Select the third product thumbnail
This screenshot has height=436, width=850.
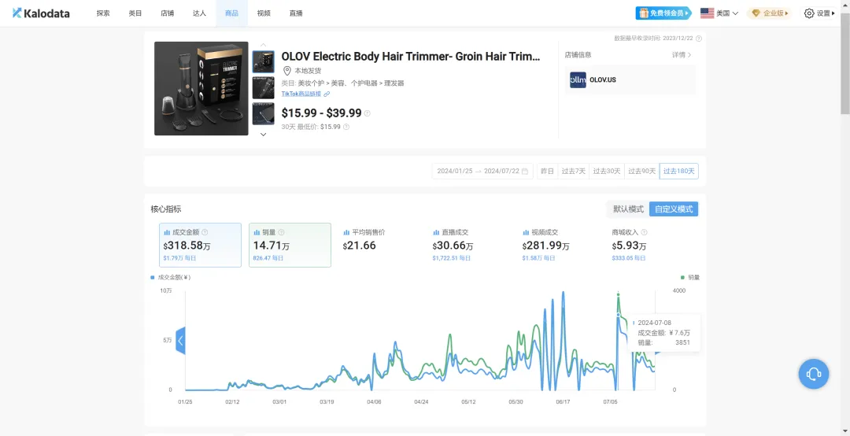coord(264,114)
